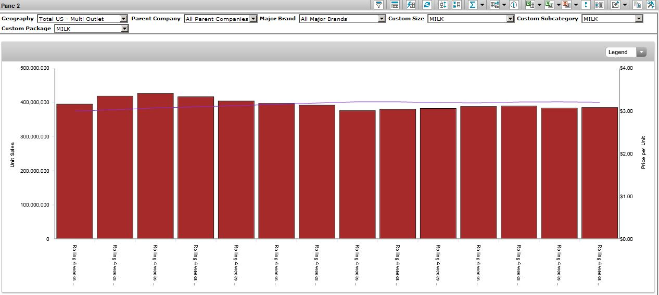Click the first Rolling 4 weeks bar

pos(74,172)
